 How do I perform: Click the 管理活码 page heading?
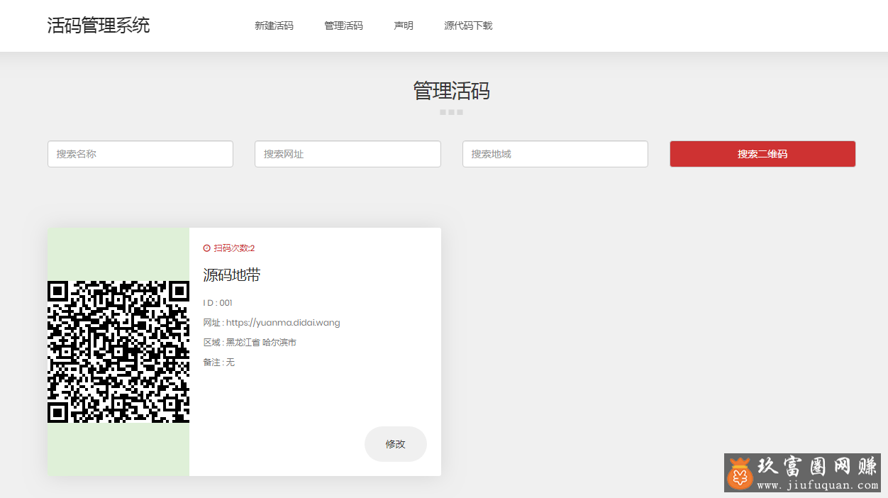[x=451, y=91]
